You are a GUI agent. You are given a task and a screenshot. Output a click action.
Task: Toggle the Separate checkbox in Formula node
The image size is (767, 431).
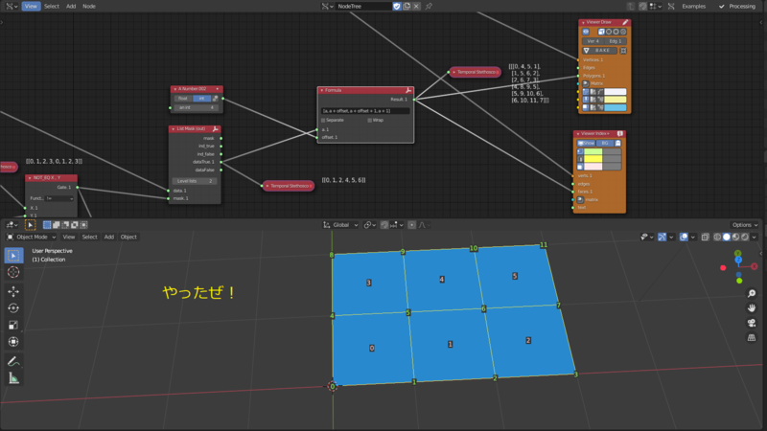pyautogui.click(x=323, y=121)
